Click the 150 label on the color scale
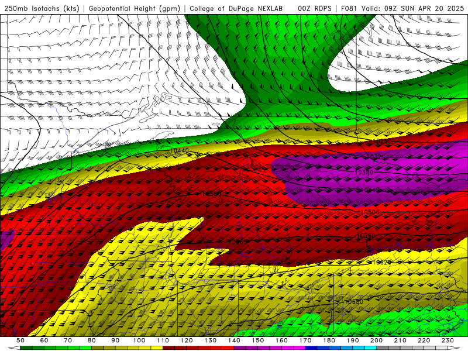 (258, 340)
